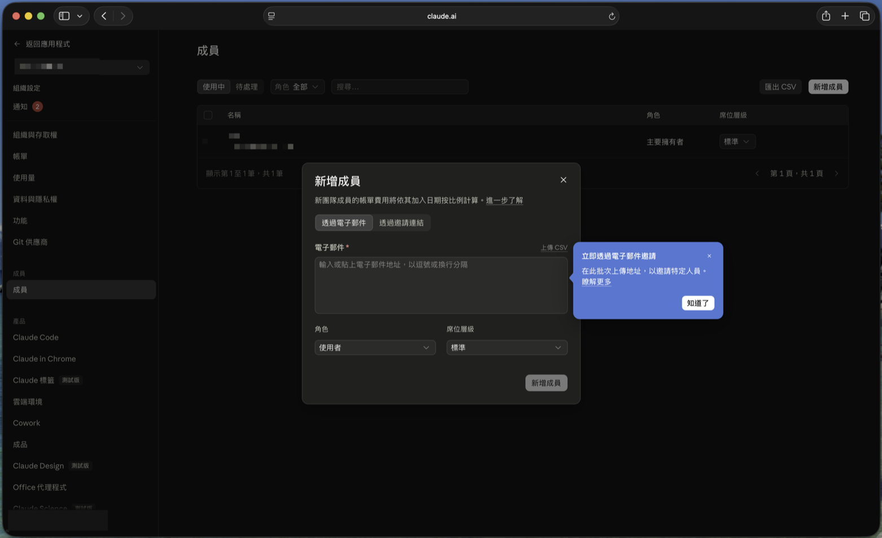882x538 pixels.
Task: Click into the 電子郵件 address text area
Action: [441, 285]
